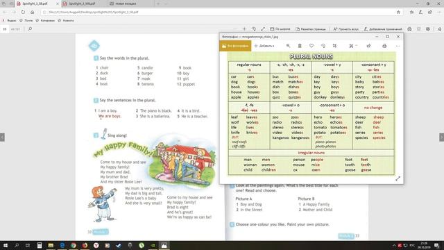Go back in the browser
Viewport: 444px width, 250px height.
pyautogui.click(x=5, y=12)
